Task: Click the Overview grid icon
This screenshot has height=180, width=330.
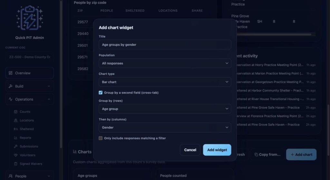Action: point(10,73)
